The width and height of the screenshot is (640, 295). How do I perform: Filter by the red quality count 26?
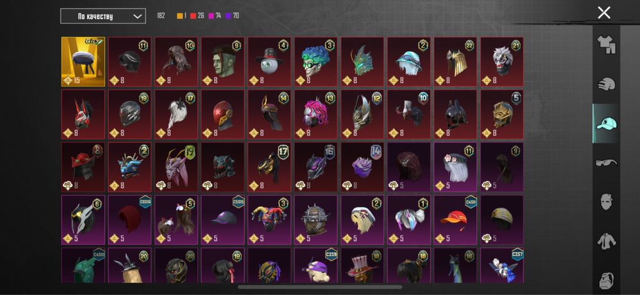click(x=198, y=16)
